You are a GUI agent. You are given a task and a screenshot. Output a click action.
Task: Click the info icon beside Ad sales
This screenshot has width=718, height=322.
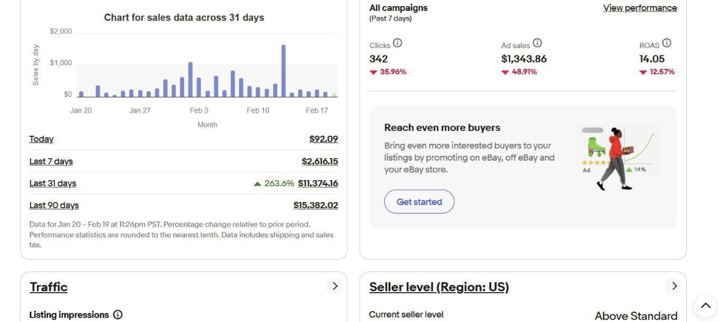537,43
